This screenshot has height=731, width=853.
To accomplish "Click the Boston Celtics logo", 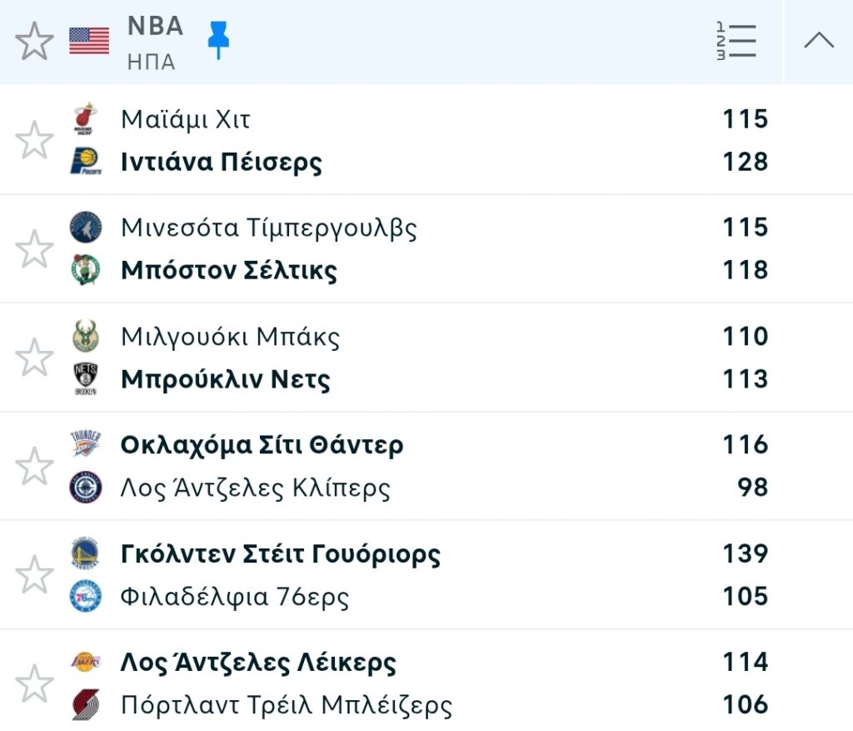I will [x=85, y=270].
